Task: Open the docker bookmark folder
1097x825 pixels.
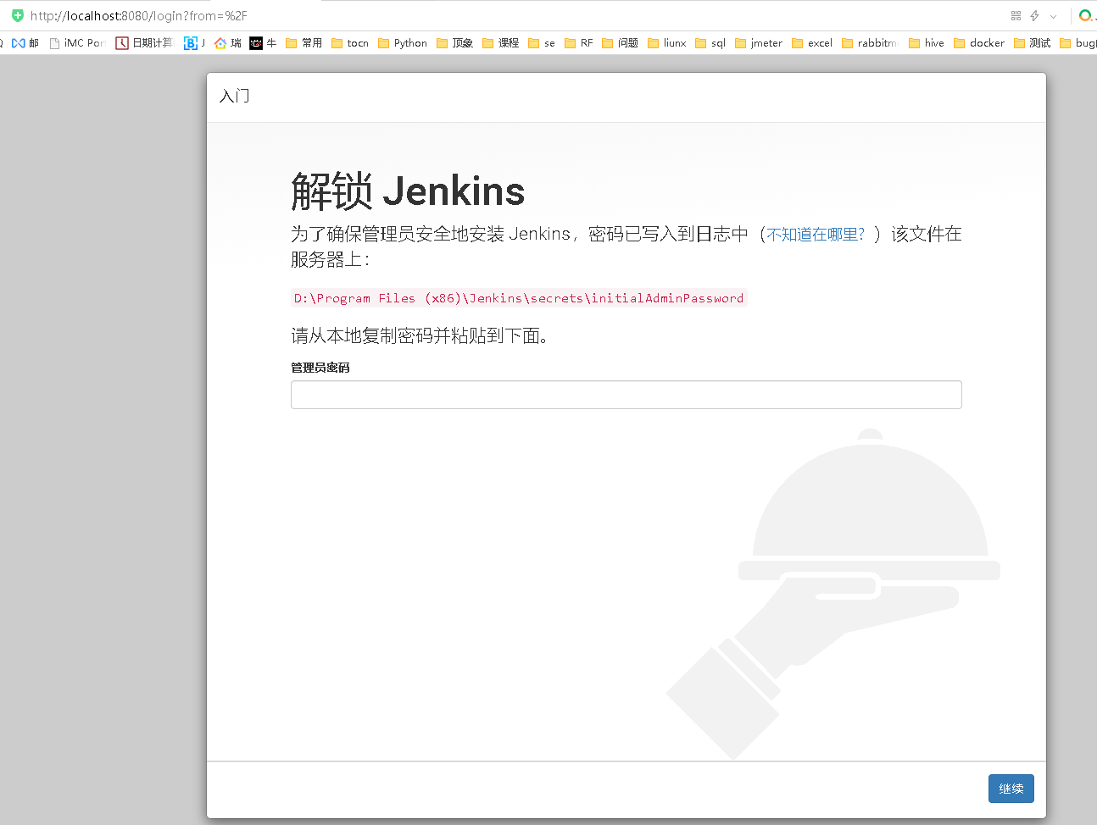Action: 979,43
